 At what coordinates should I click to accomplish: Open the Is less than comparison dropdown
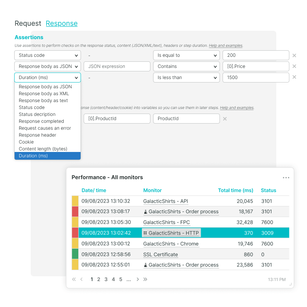pos(186,78)
